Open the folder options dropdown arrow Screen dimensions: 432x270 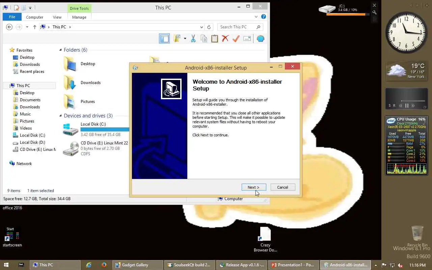(185, 38)
